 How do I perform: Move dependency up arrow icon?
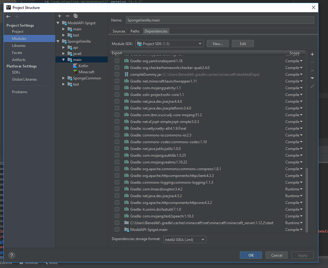tap(312, 70)
